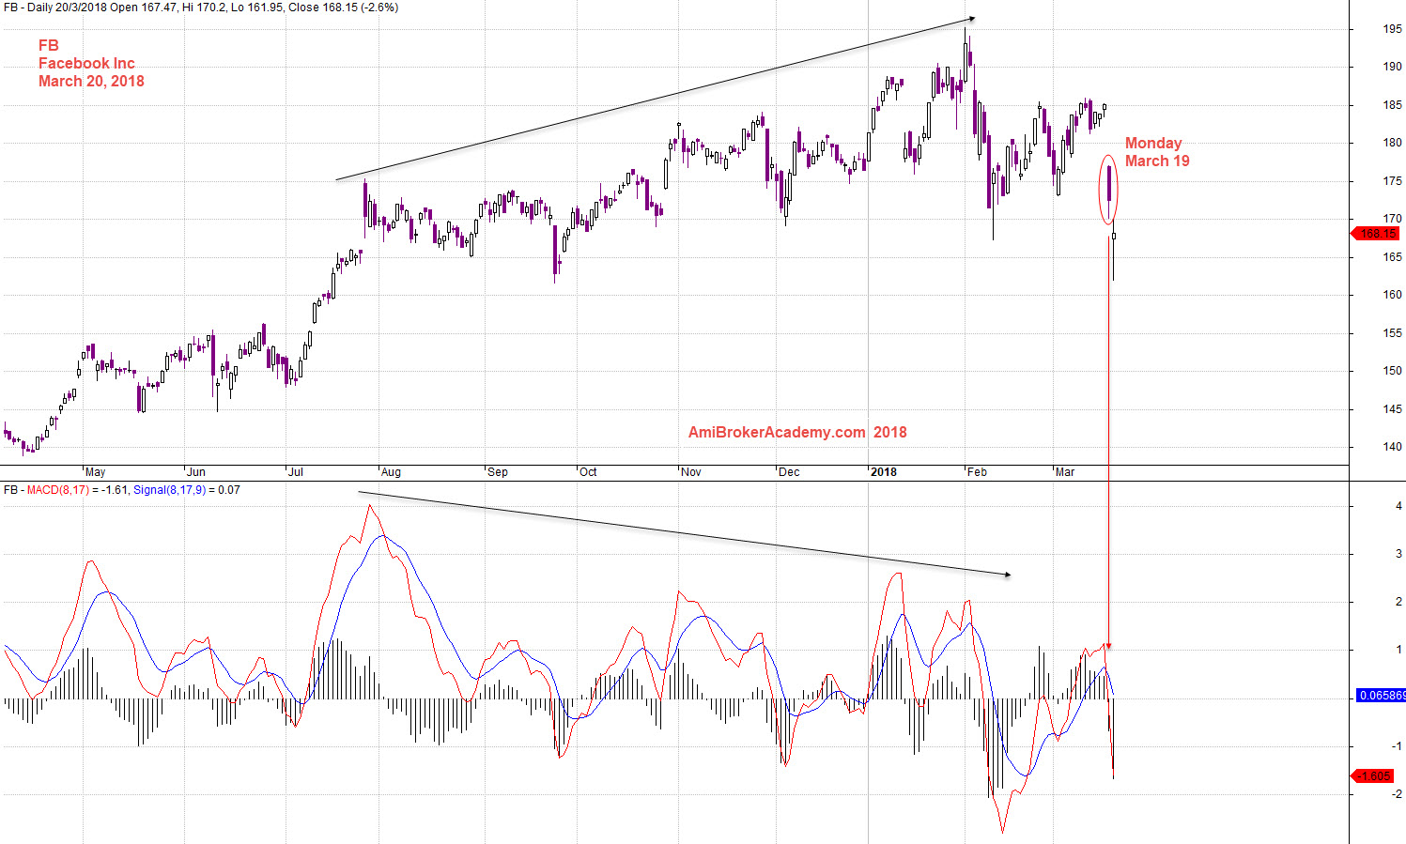Click the 155 price axis label
The width and height of the screenshot is (1406, 844).
pyautogui.click(x=1393, y=333)
